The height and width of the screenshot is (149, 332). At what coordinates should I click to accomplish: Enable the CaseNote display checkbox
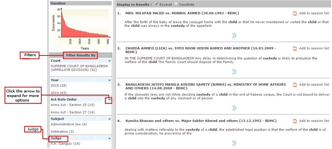click(176, 4)
